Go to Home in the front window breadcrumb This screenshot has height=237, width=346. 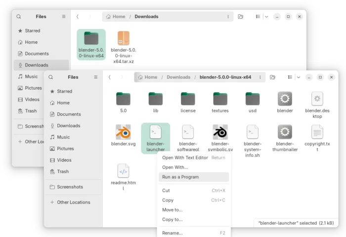(x=147, y=77)
